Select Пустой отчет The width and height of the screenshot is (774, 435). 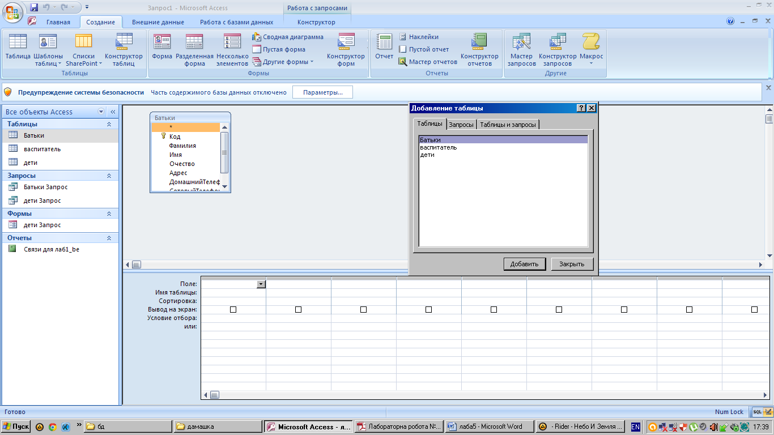[x=423, y=49]
